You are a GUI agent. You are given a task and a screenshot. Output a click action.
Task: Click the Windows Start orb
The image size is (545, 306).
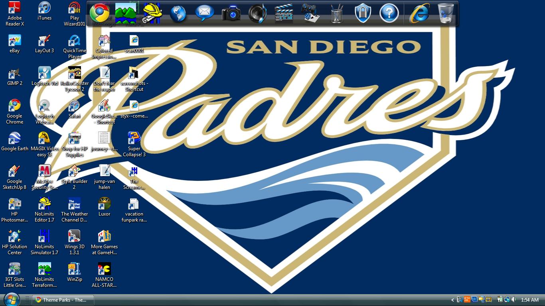[11, 299]
